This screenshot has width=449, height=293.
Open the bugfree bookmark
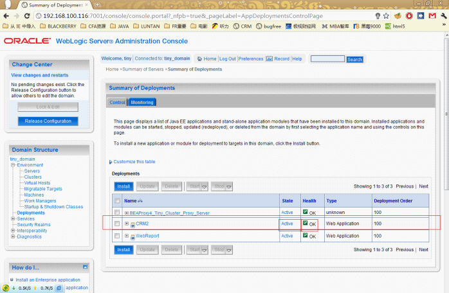tap(268, 26)
